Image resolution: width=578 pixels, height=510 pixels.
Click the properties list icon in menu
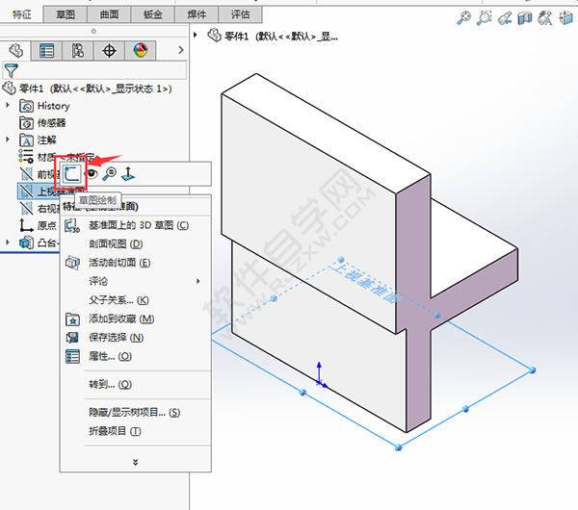coord(72,356)
